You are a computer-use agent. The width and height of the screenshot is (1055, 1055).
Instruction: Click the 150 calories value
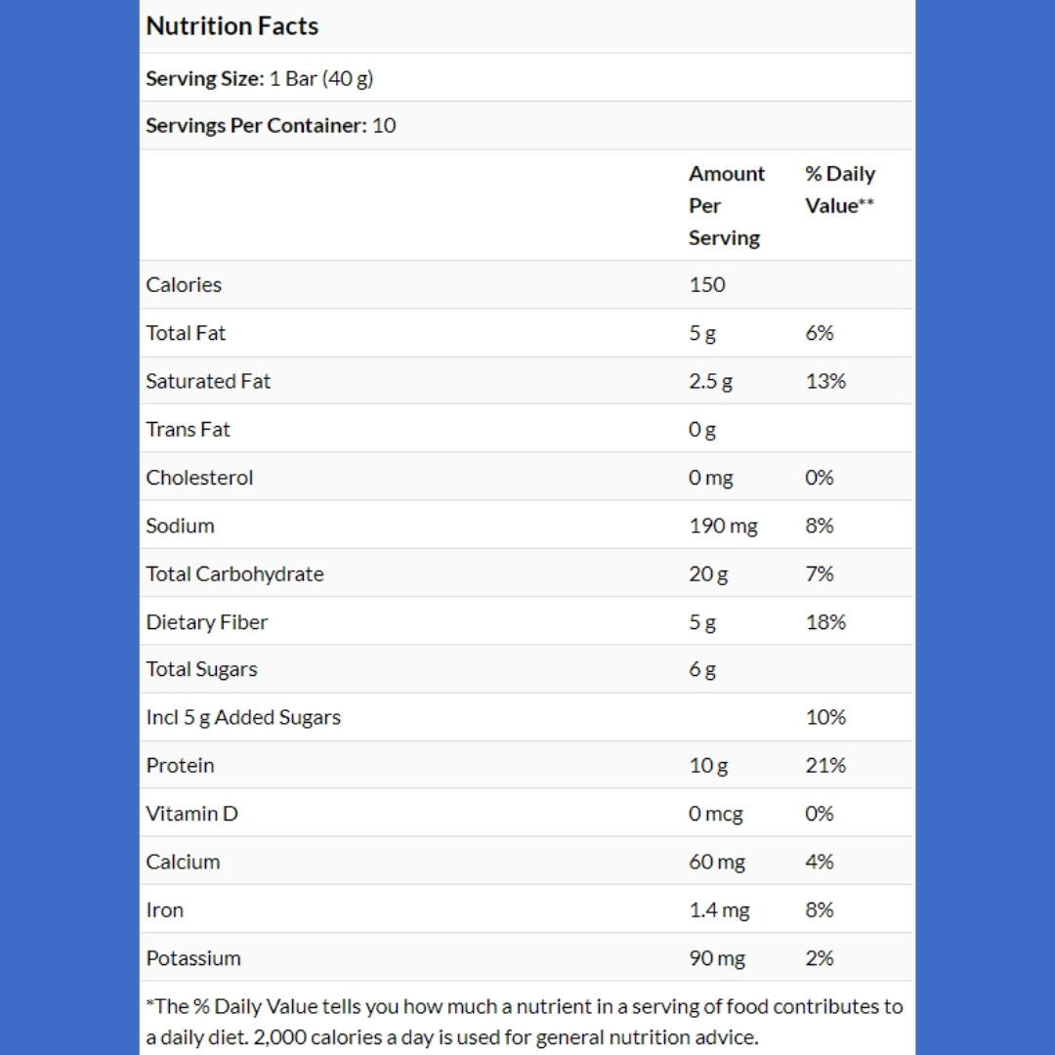click(x=707, y=285)
